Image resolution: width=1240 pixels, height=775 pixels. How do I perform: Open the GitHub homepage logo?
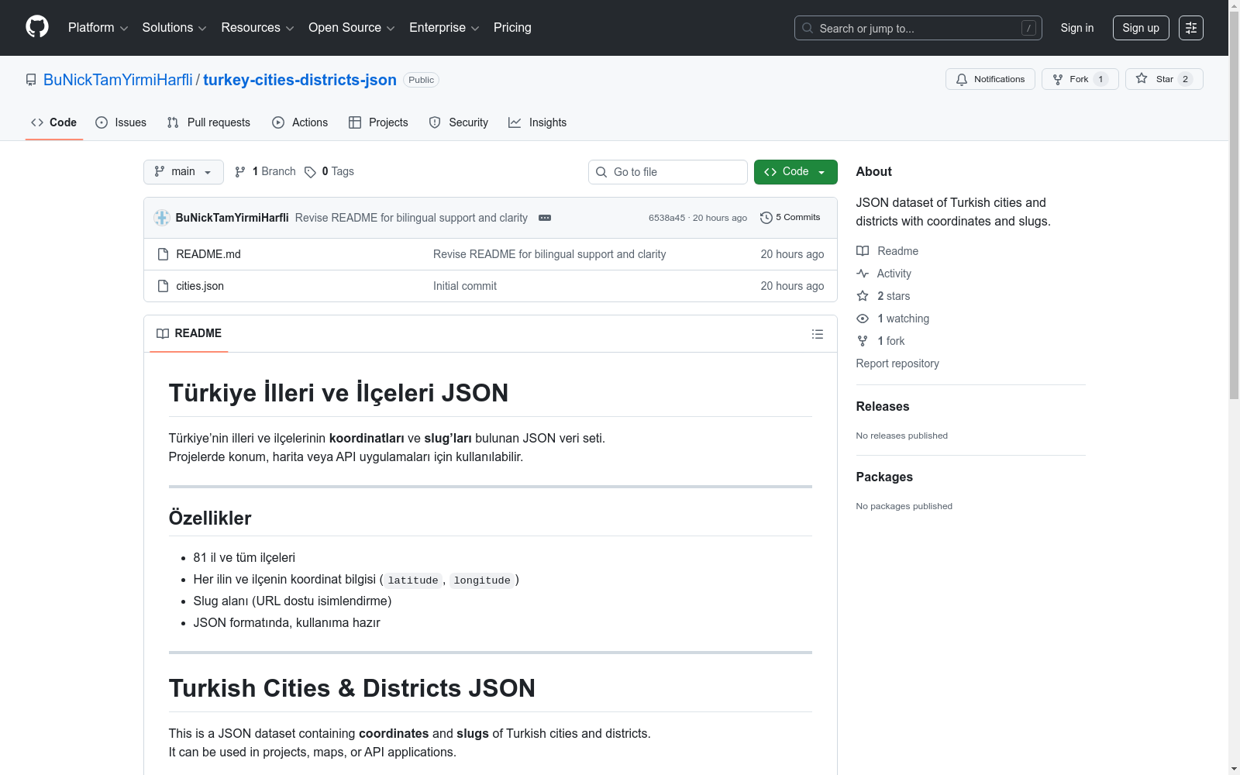pos(37,27)
